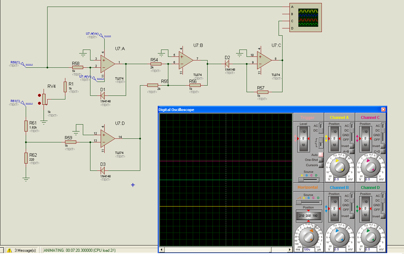The height and width of the screenshot is (262, 404).
Task: Click Channel D coupling selector slider
Action: (x=383, y=203)
